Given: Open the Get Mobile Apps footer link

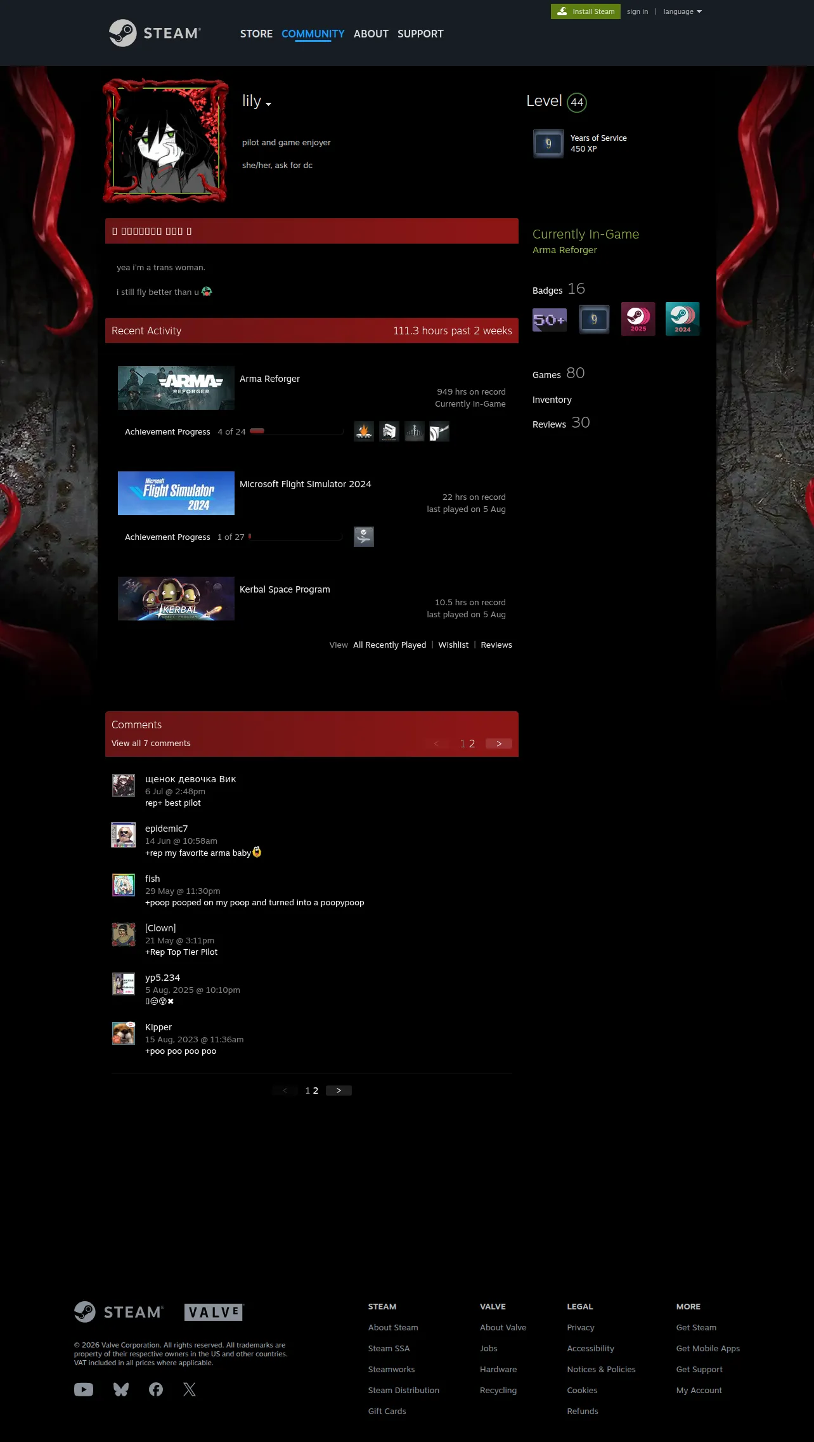Looking at the screenshot, I should click(x=708, y=1348).
